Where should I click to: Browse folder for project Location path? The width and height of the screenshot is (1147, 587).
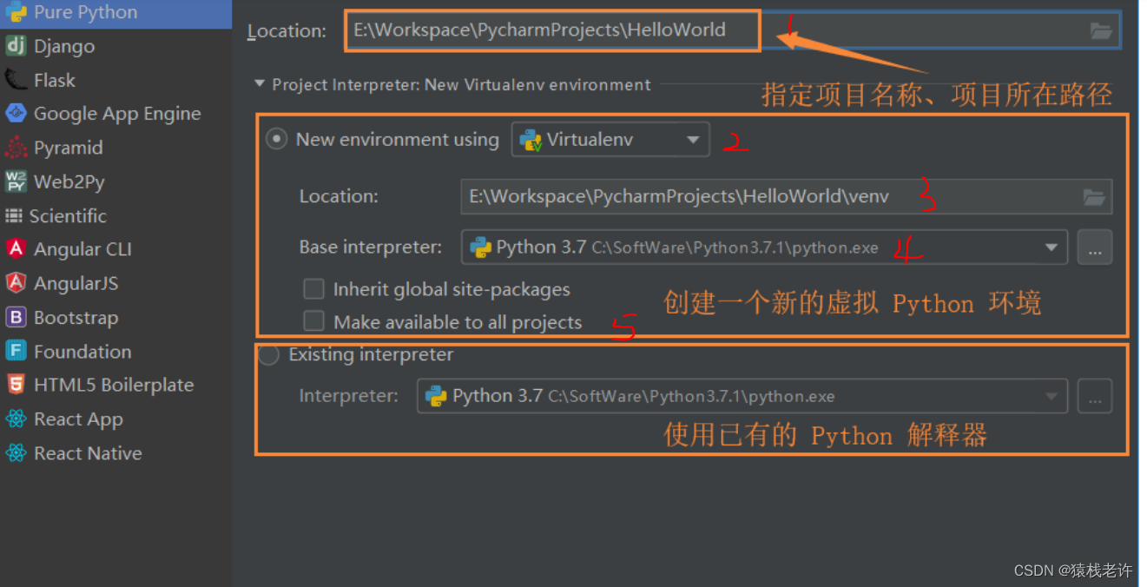(x=1101, y=31)
